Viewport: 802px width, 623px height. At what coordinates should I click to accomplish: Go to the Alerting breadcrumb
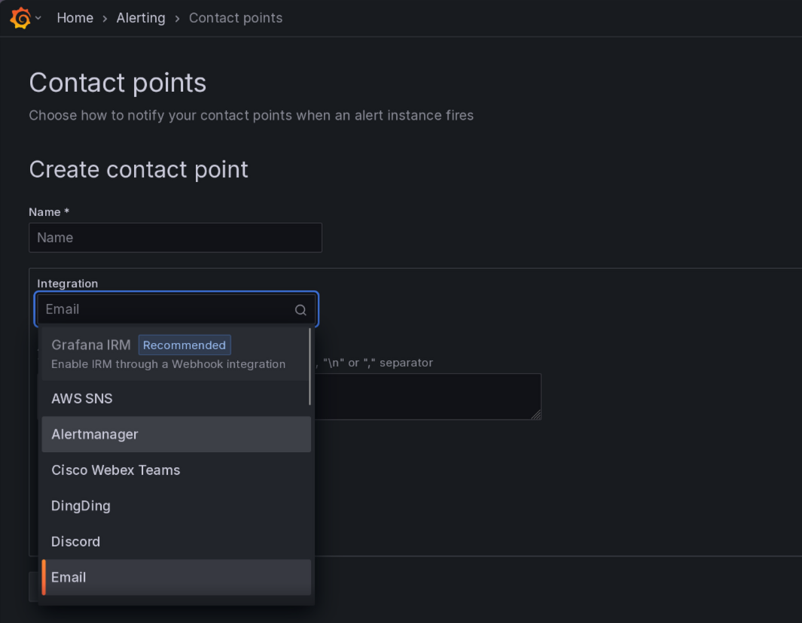[x=141, y=18]
